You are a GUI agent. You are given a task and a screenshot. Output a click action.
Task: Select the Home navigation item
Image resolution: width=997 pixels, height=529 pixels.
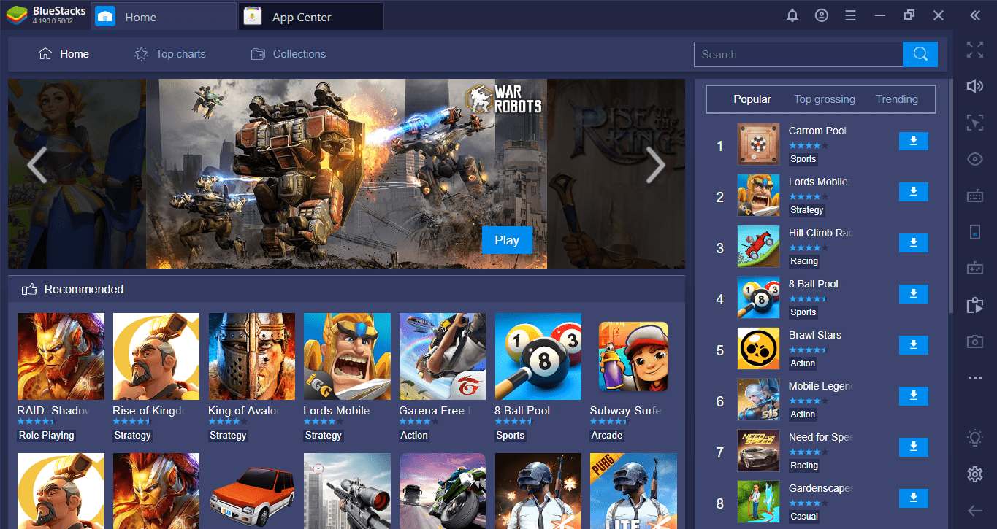pyautogui.click(x=64, y=54)
